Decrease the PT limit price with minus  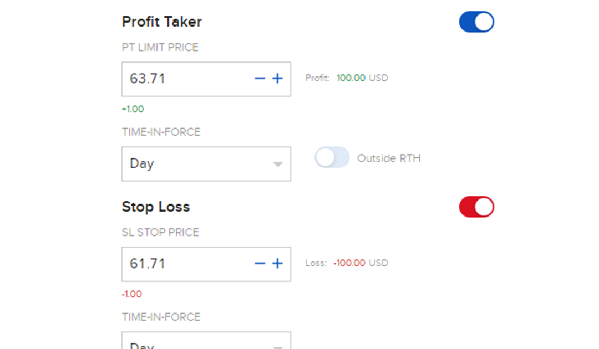pyautogui.click(x=260, y=79)
